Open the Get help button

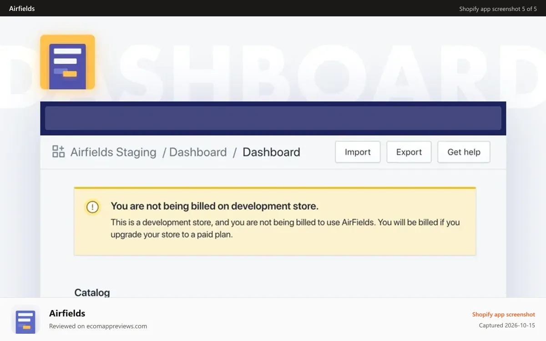click(x=464, y=152)
